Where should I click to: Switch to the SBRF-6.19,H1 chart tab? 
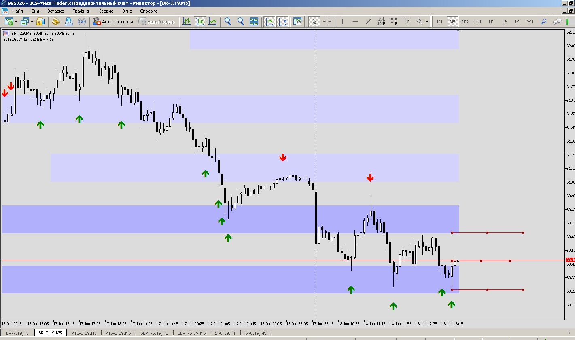(154, 333)
